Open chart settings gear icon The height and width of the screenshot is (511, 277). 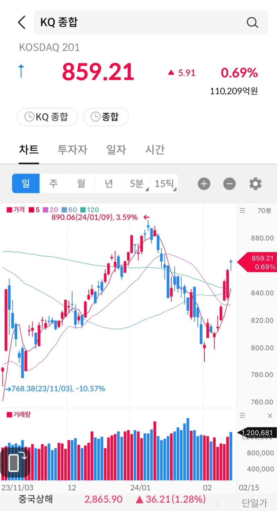click(256, 184)
